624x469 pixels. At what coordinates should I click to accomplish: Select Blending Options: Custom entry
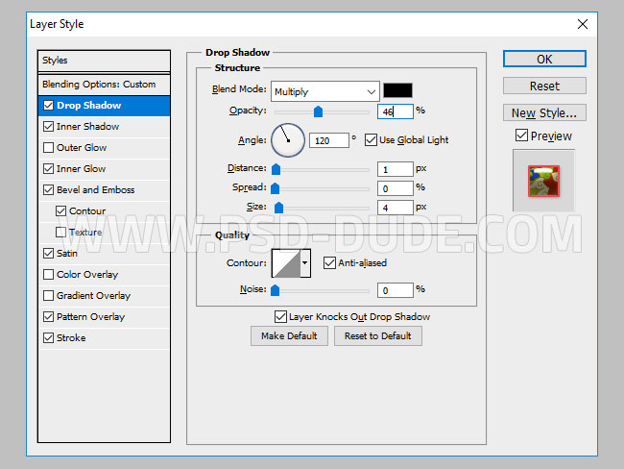[x=99, y=85]
